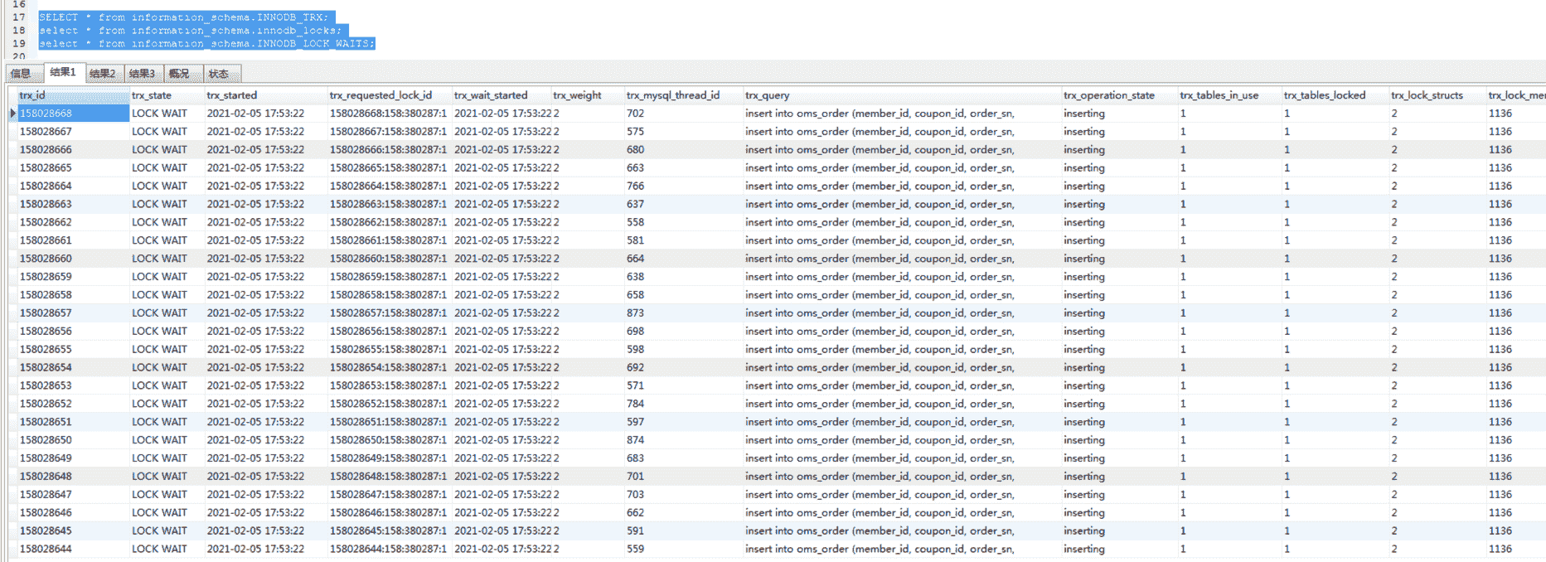
Task: Click LOCK WAIT cell in row 158028664
Action: [167, 187]
